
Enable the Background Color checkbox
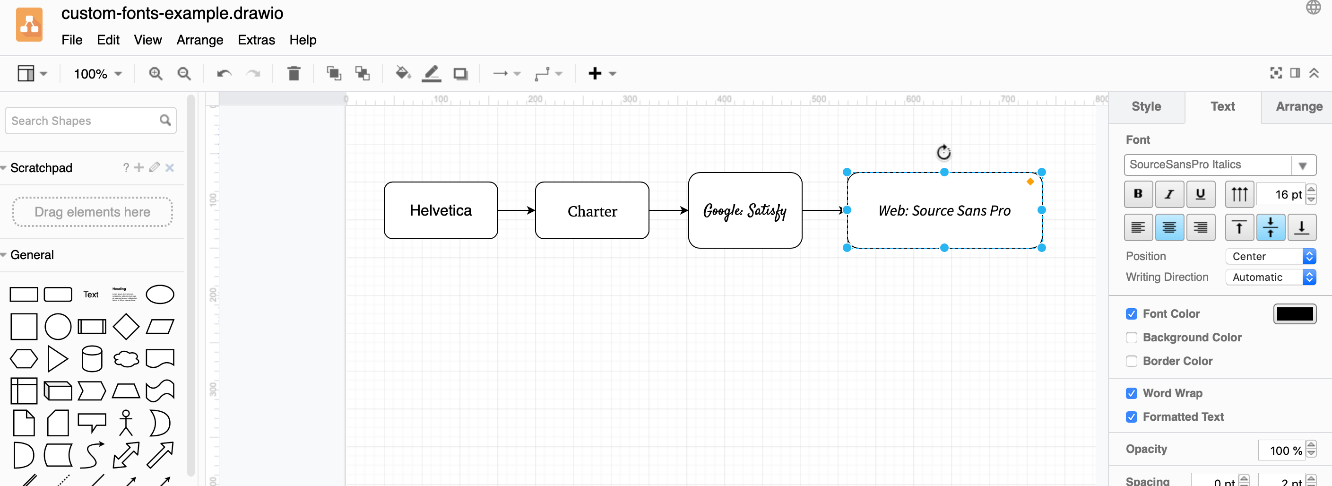1132,337
